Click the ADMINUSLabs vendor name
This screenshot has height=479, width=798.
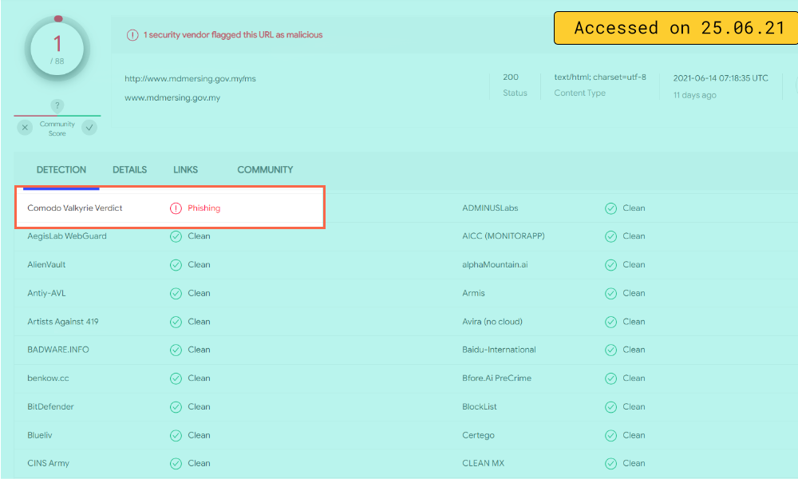(x=490, y=208)
